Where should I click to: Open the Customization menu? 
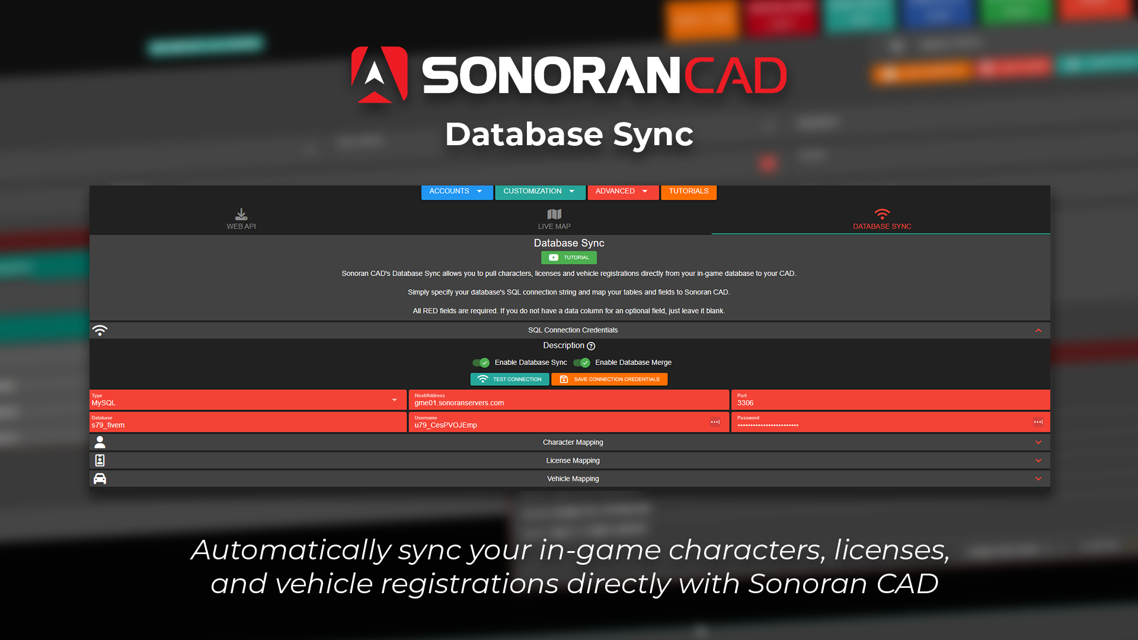coord(539,191)
